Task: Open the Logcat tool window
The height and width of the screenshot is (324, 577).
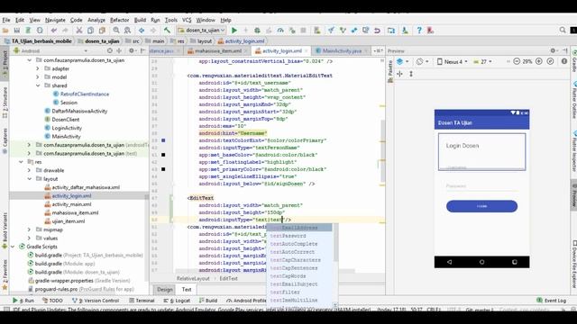Action: pos(177,301)
